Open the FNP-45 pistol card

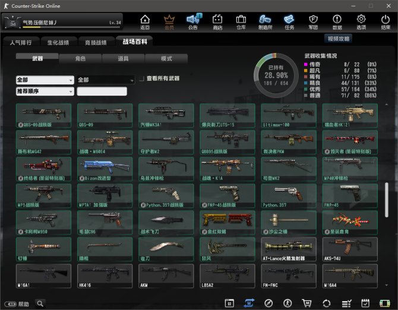(350, 196)
